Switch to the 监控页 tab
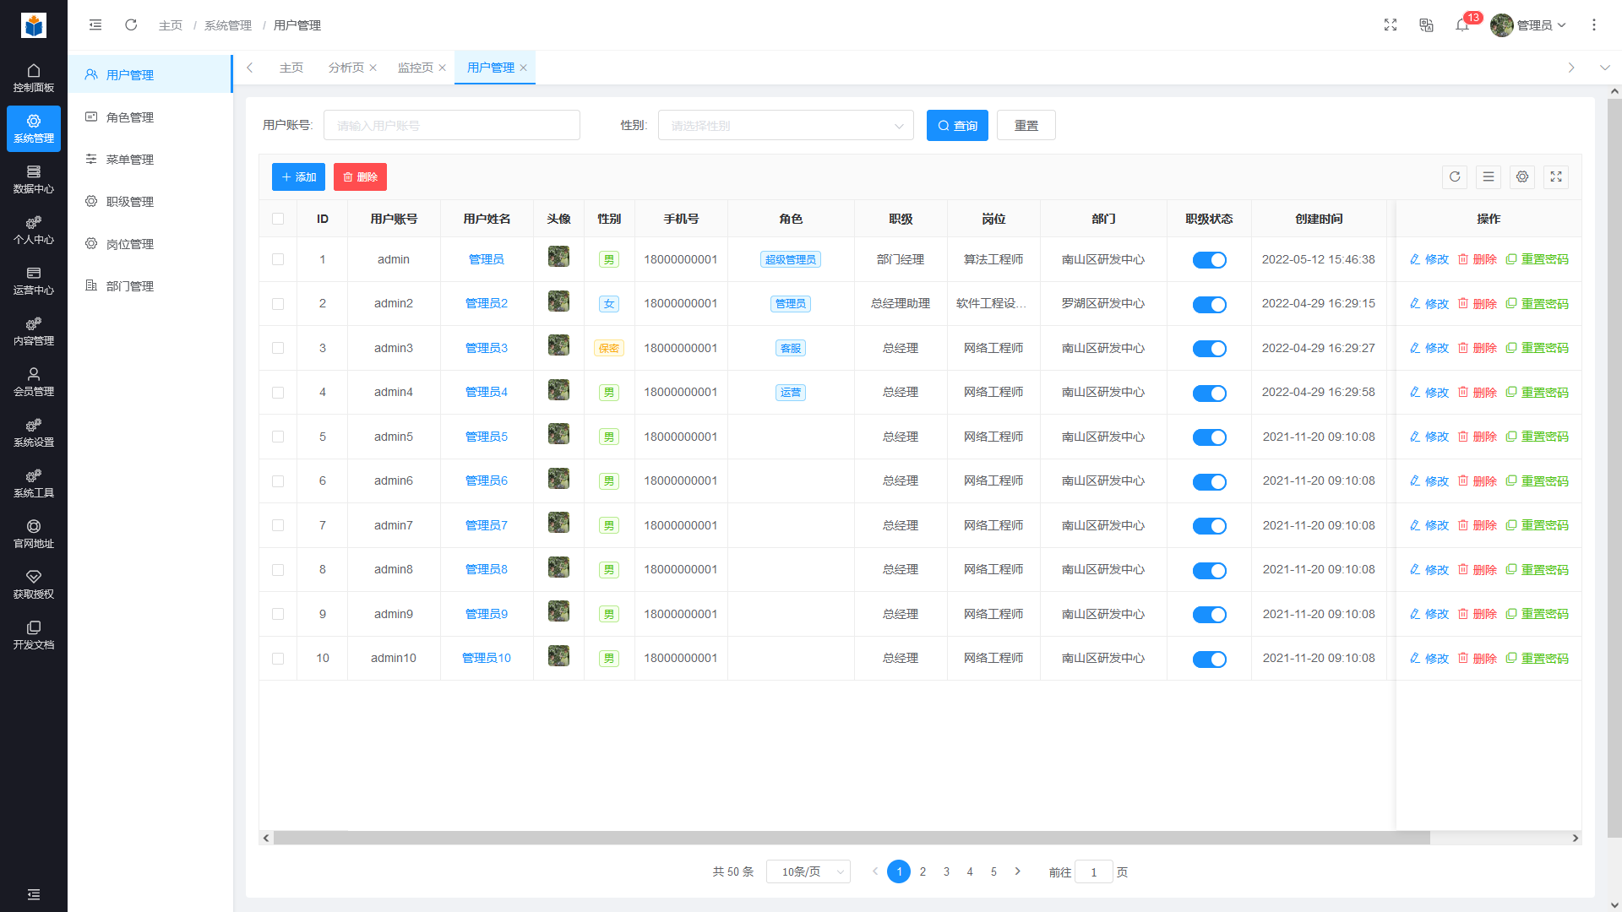 pos(415,68)
